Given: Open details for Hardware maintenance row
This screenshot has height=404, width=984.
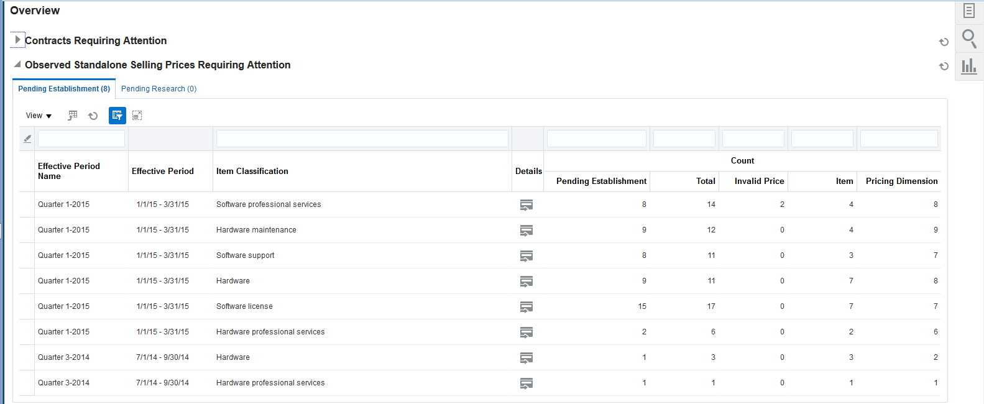Looking at the screenshot, I should pos(526,231).
